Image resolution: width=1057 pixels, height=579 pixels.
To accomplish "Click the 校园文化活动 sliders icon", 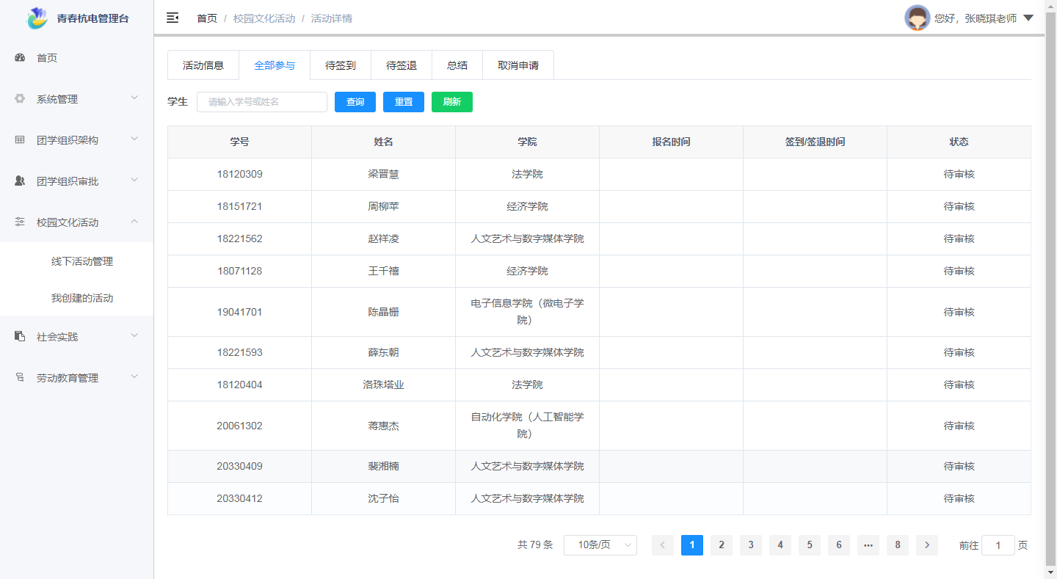I will (20, 222).
